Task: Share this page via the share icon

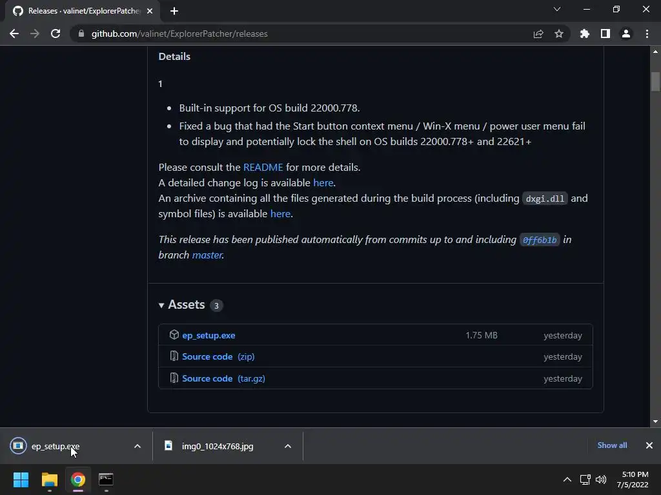Action: tap(538, 34)
